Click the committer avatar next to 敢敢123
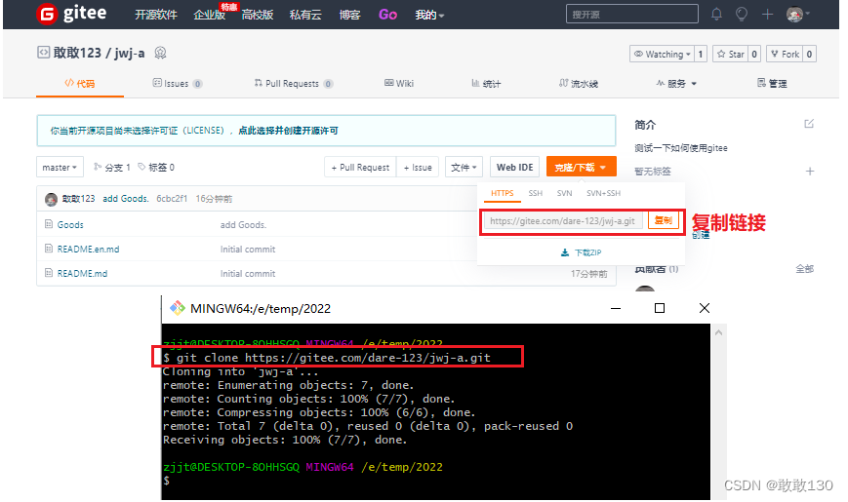848x502 pixels. 52,200
